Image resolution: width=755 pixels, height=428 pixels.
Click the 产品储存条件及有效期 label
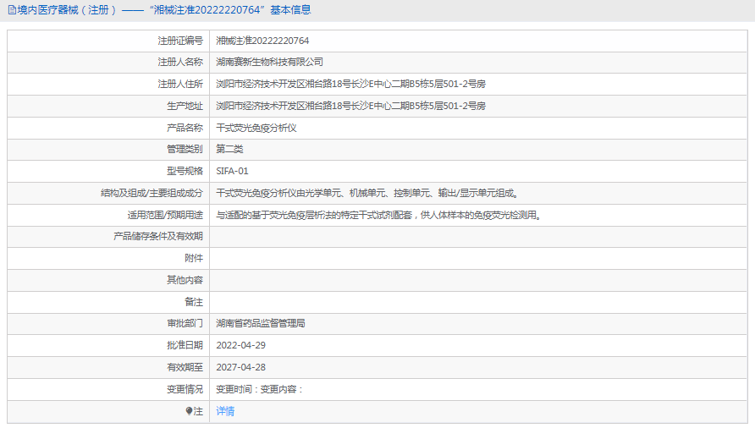tap(158, 236)
